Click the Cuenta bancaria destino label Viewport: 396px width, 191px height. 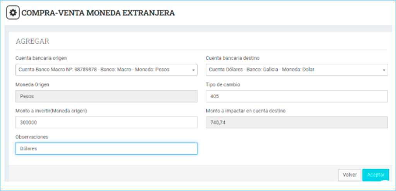(x=232, y=58)
